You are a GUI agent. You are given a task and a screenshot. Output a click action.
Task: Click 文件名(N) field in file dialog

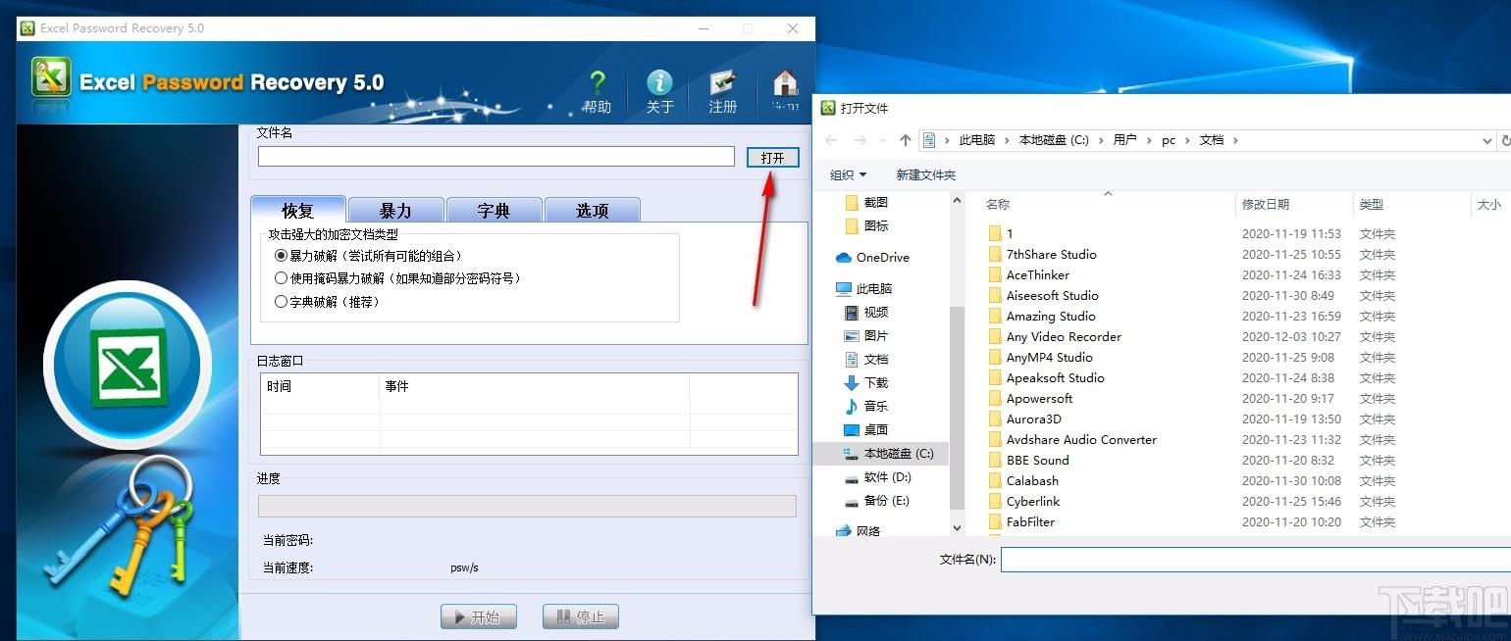(x=1256, y=560)
